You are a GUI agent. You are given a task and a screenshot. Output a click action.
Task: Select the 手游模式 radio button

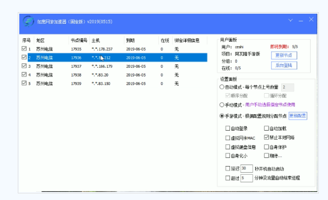222,116
